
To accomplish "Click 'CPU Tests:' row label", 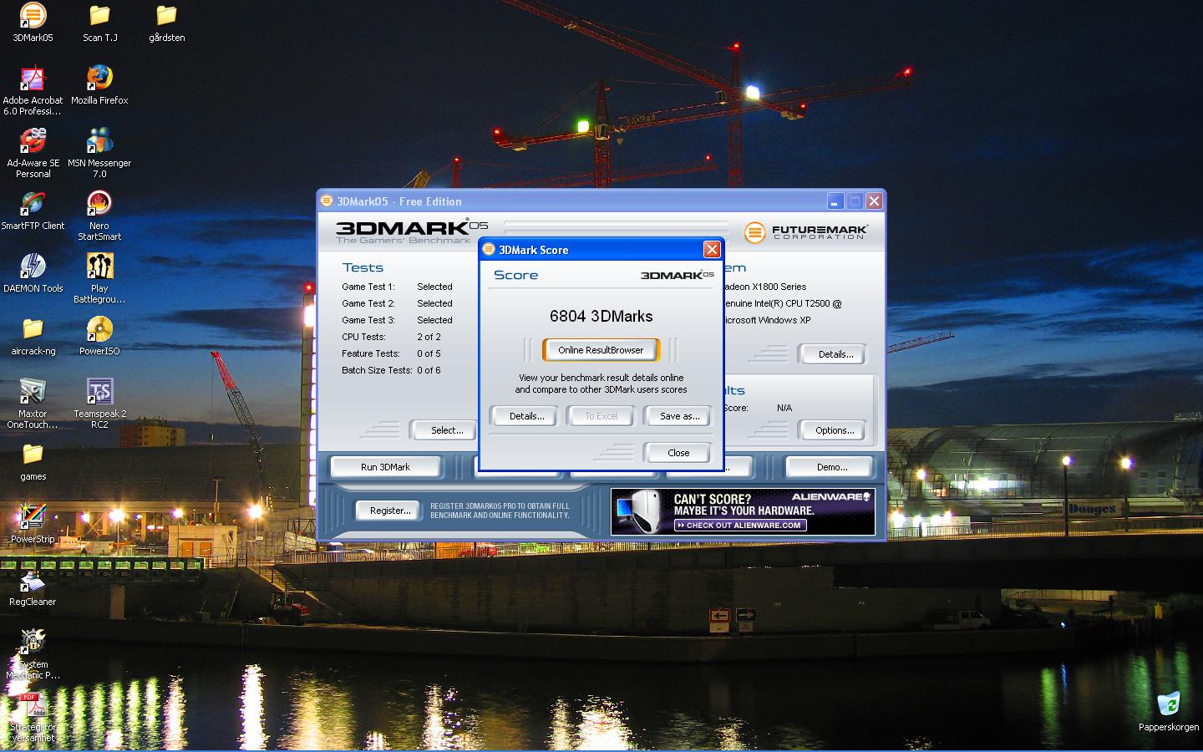I will tap(363, 337).
